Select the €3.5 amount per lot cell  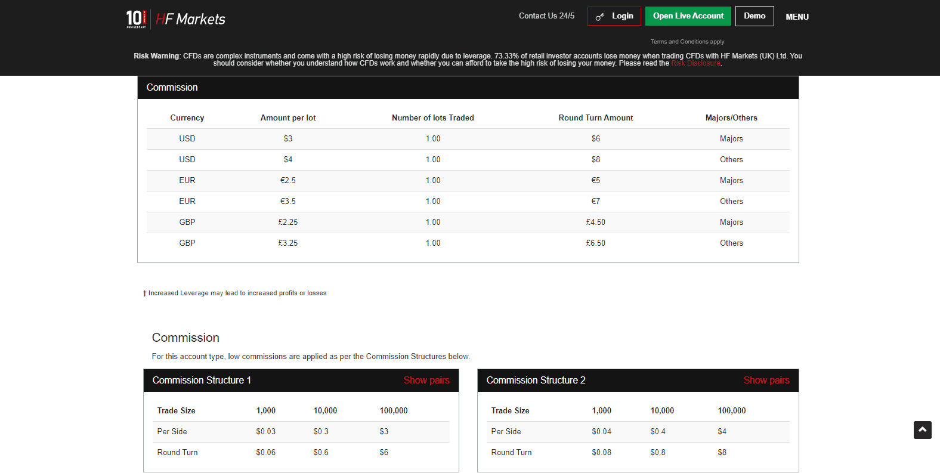[288, 202]
